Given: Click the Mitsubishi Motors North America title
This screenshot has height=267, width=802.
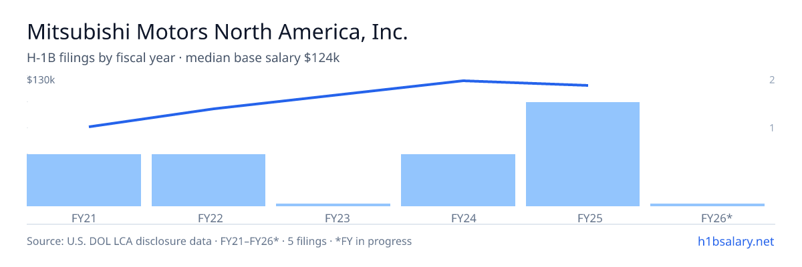Looking at the screenshot, I should point(217,32).
